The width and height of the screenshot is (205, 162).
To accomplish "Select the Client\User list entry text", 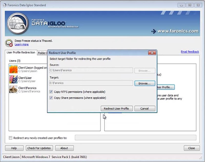I will 25,78.
